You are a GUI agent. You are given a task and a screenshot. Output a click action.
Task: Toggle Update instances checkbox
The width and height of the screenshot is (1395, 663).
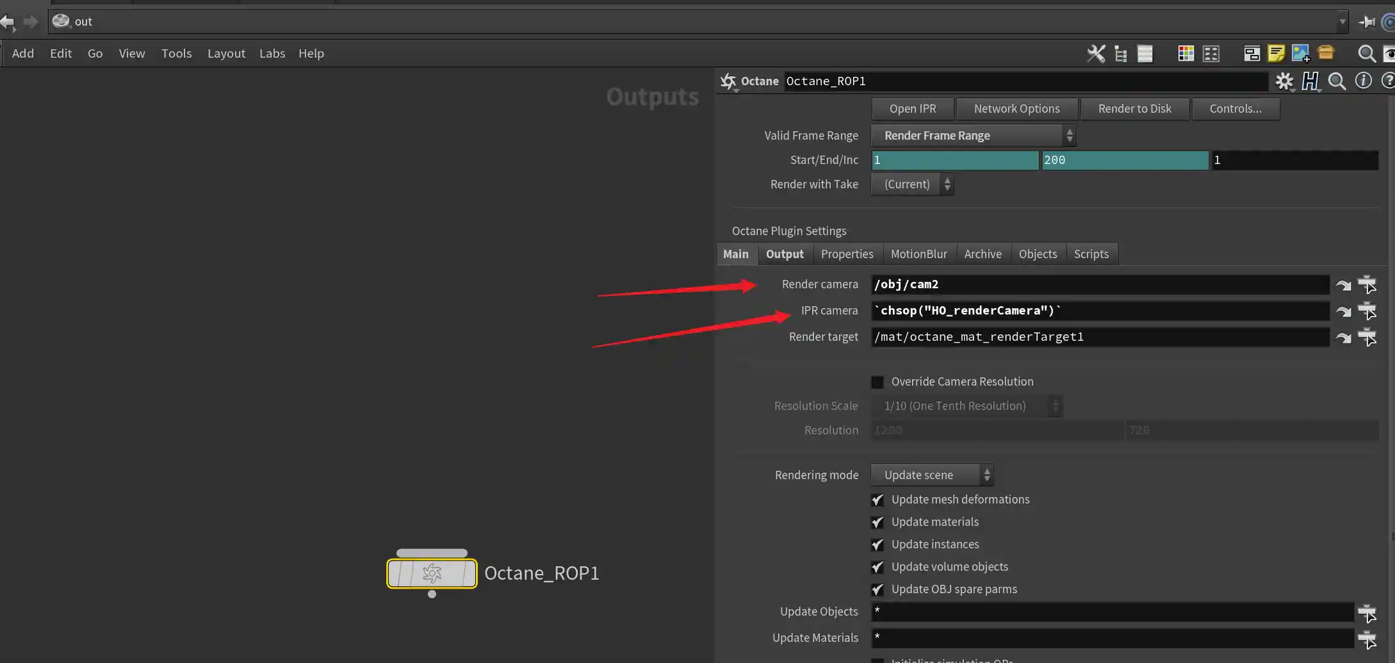(877, 544)
